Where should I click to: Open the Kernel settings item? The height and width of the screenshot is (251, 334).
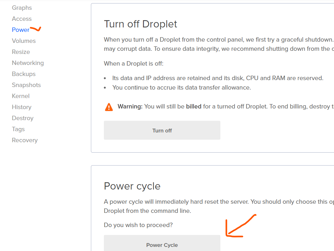click(x=21, y=96)
